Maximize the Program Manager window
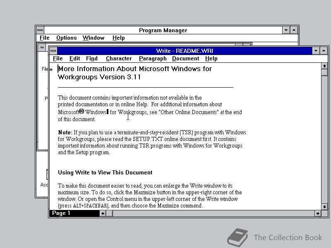This screenshot has height=248, width=331. coord(294,30)
